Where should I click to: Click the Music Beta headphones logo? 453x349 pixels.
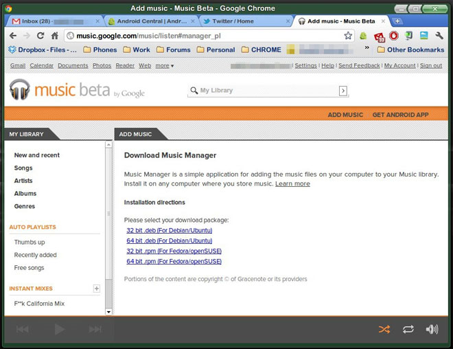click(20, 89)
